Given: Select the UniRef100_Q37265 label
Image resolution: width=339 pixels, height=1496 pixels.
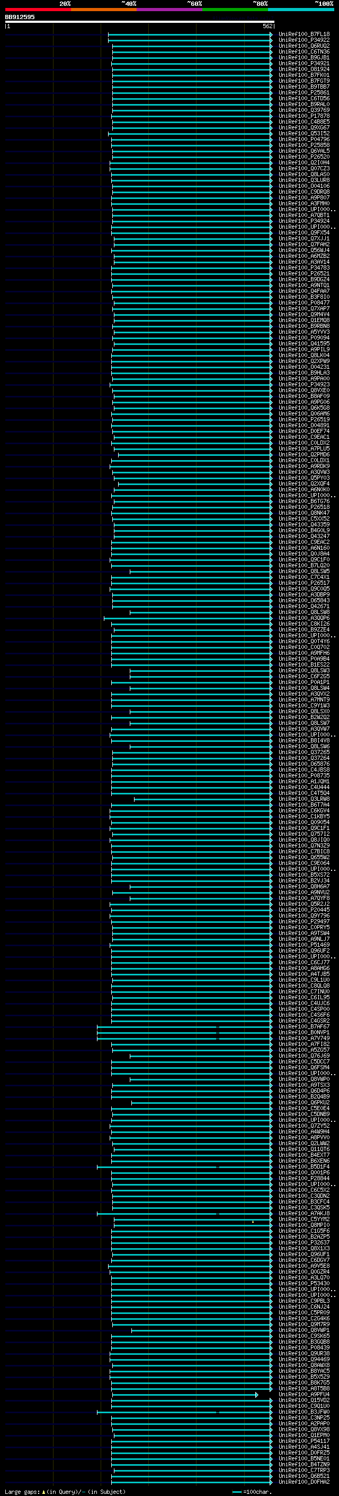Looking at the screenshot, I should [304, 752].
